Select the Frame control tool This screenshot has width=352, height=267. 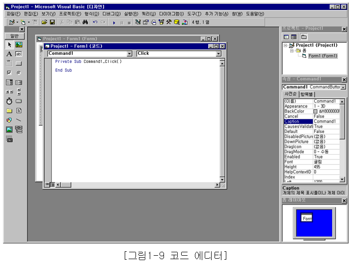[x=9, y=63]
